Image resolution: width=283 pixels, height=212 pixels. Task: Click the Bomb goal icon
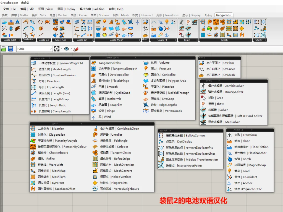tap(229, 159)
